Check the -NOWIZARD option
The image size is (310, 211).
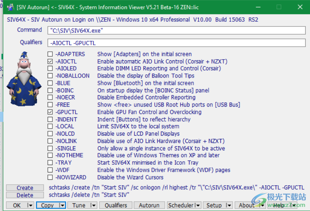50,177
